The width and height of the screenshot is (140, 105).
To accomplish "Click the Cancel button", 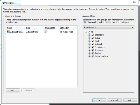I will coord(115,100).
